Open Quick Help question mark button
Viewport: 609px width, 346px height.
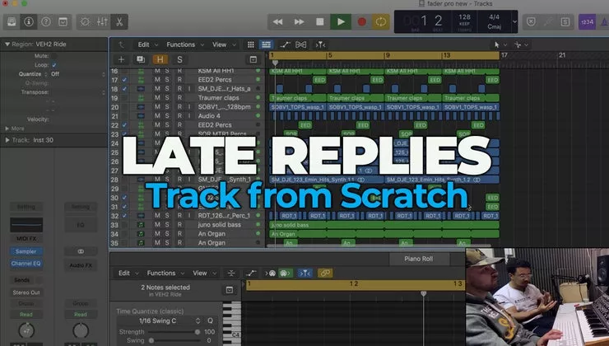tap(46, 21)
